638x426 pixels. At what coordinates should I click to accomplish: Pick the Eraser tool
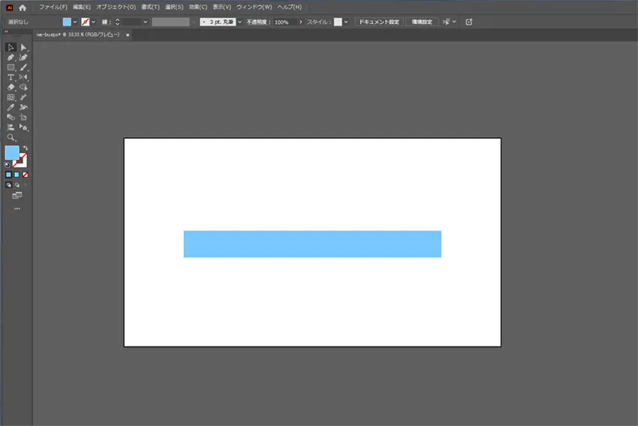tap(11, 88)
